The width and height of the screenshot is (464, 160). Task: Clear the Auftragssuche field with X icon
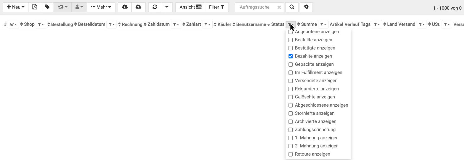[279, 7]
